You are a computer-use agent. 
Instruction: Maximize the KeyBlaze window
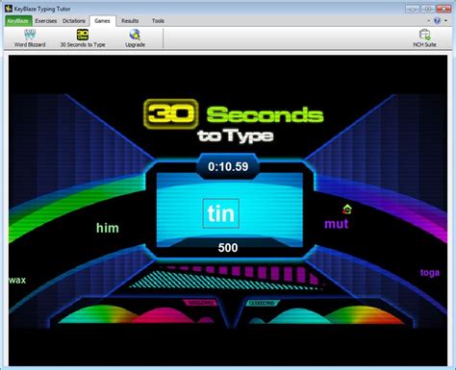(427, 9)
